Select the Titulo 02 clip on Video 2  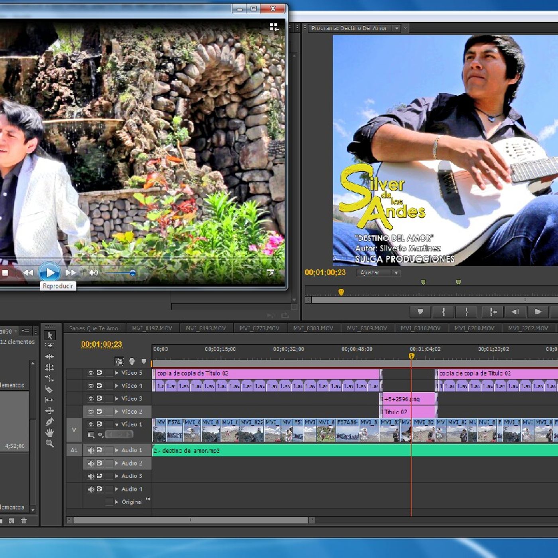tap(408, 412)
